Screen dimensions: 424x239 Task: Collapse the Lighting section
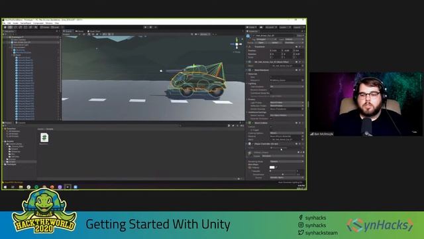click(x=247, y=84)
